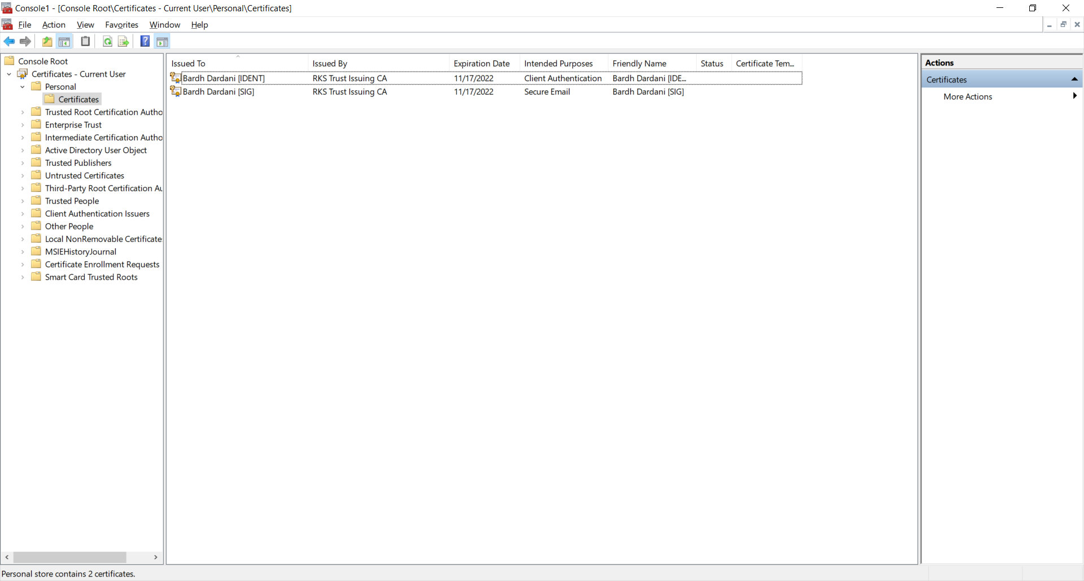This screenshot has height=581, width=1084.
Task: Collapse the Certificates actions section arrow
Action: coord(1074,80)
